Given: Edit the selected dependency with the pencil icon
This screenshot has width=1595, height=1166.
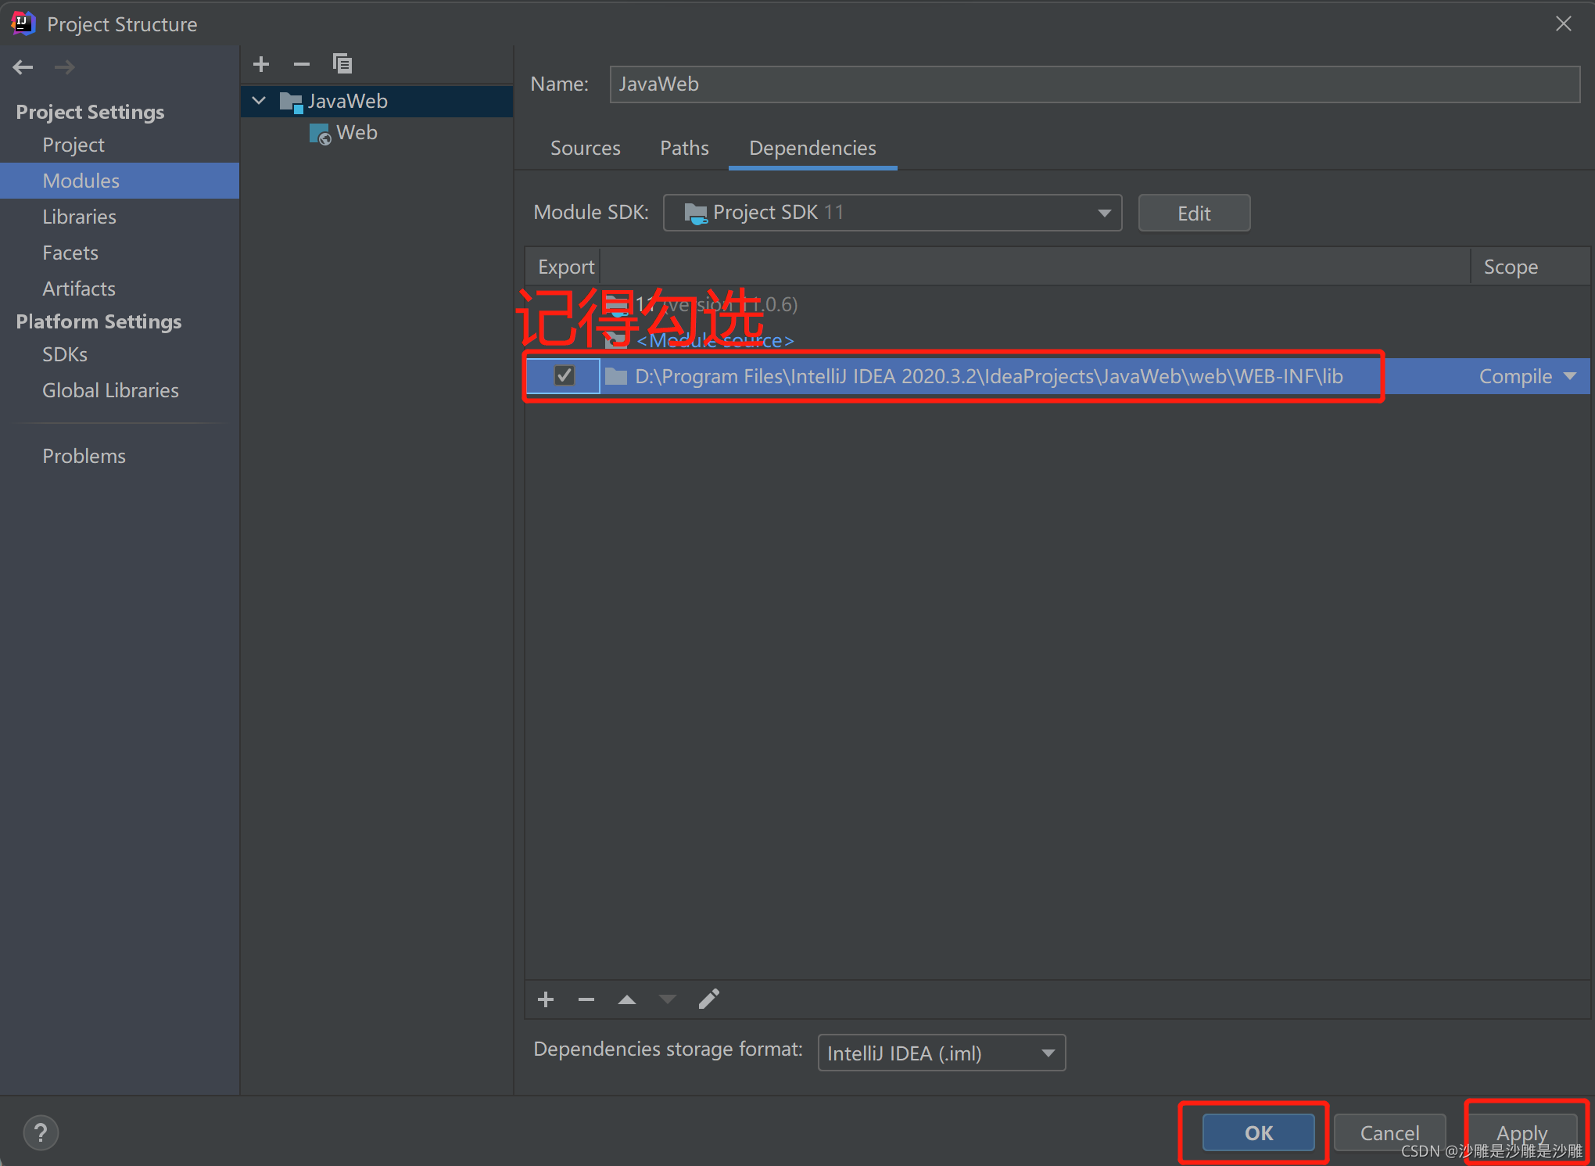Looking at the screenshot, I should click(x=708, y=999).
